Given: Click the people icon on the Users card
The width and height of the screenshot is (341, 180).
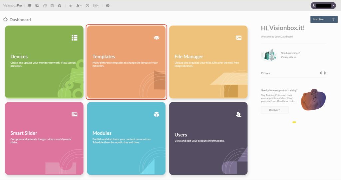Looking at the screenshot, I should click(x=238, y=114).
